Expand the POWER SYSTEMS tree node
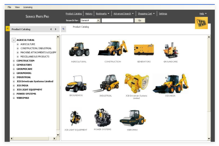The height and width of the screenshot is (146, 219). tap(14, 94)
